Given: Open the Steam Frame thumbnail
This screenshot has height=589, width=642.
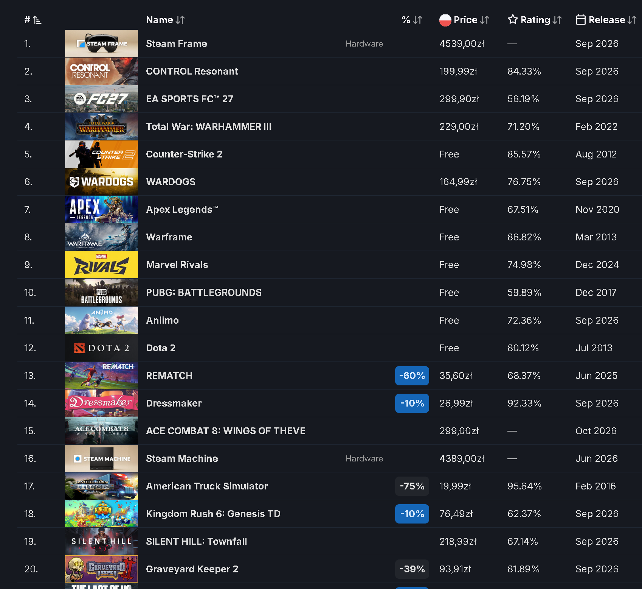Looking at the screenshot, I should point(101,44).
